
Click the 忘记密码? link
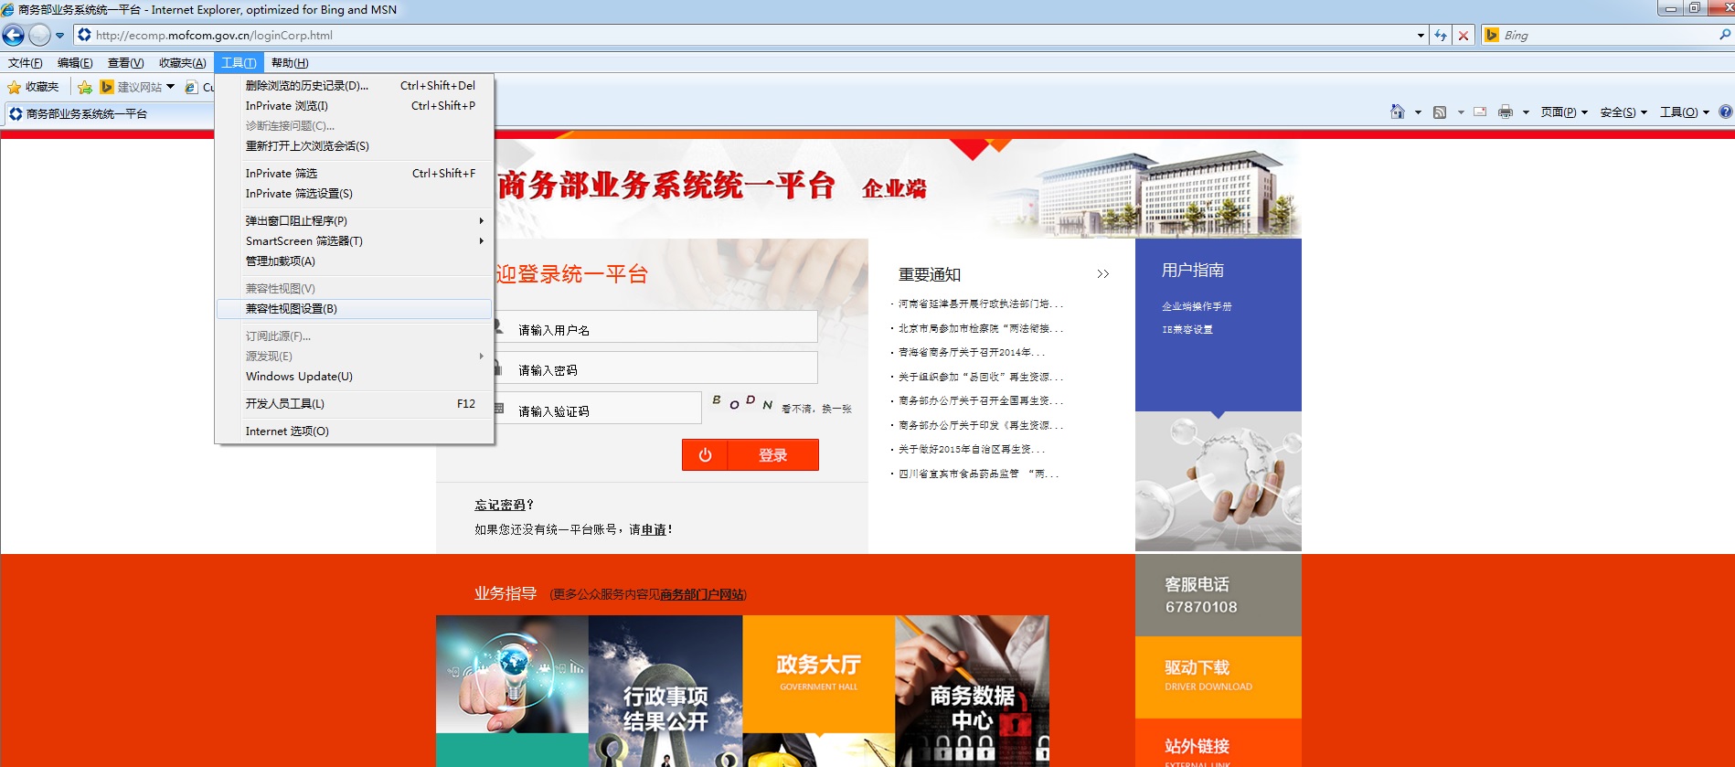click(504, 505)
